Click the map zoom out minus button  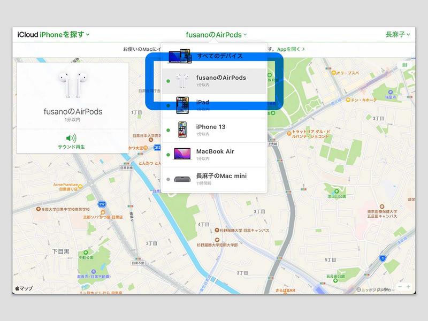(x=400, y=287)
